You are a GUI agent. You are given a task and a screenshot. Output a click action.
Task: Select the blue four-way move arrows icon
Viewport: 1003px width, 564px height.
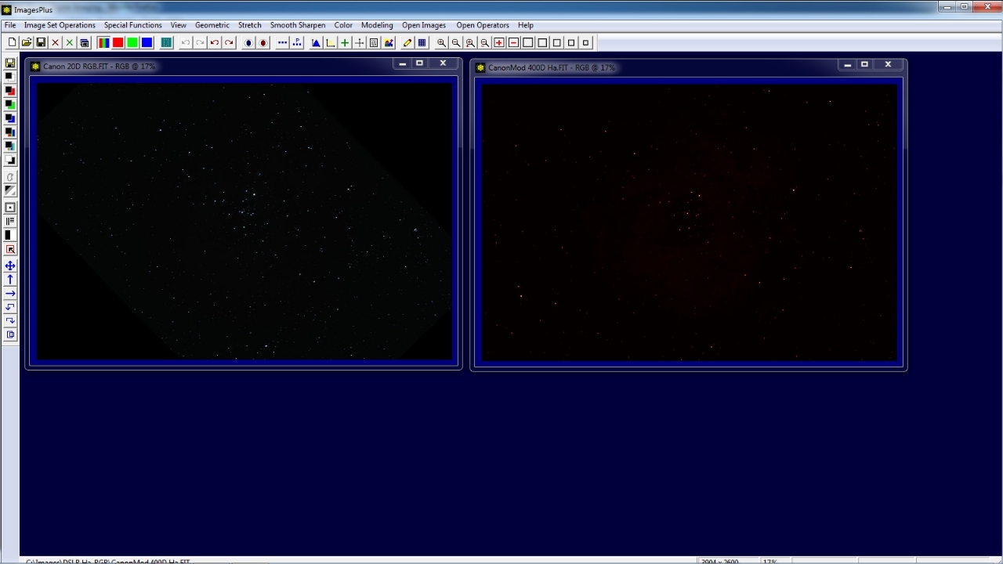click(x=10, y=266)
